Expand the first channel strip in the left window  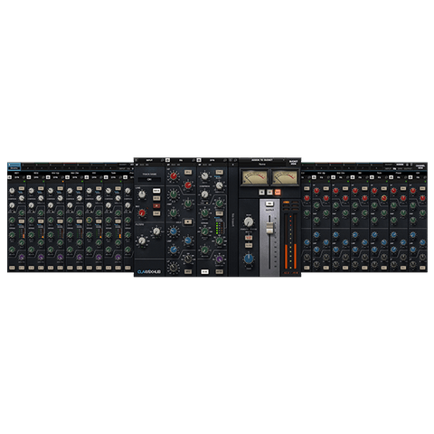[10, 177]
